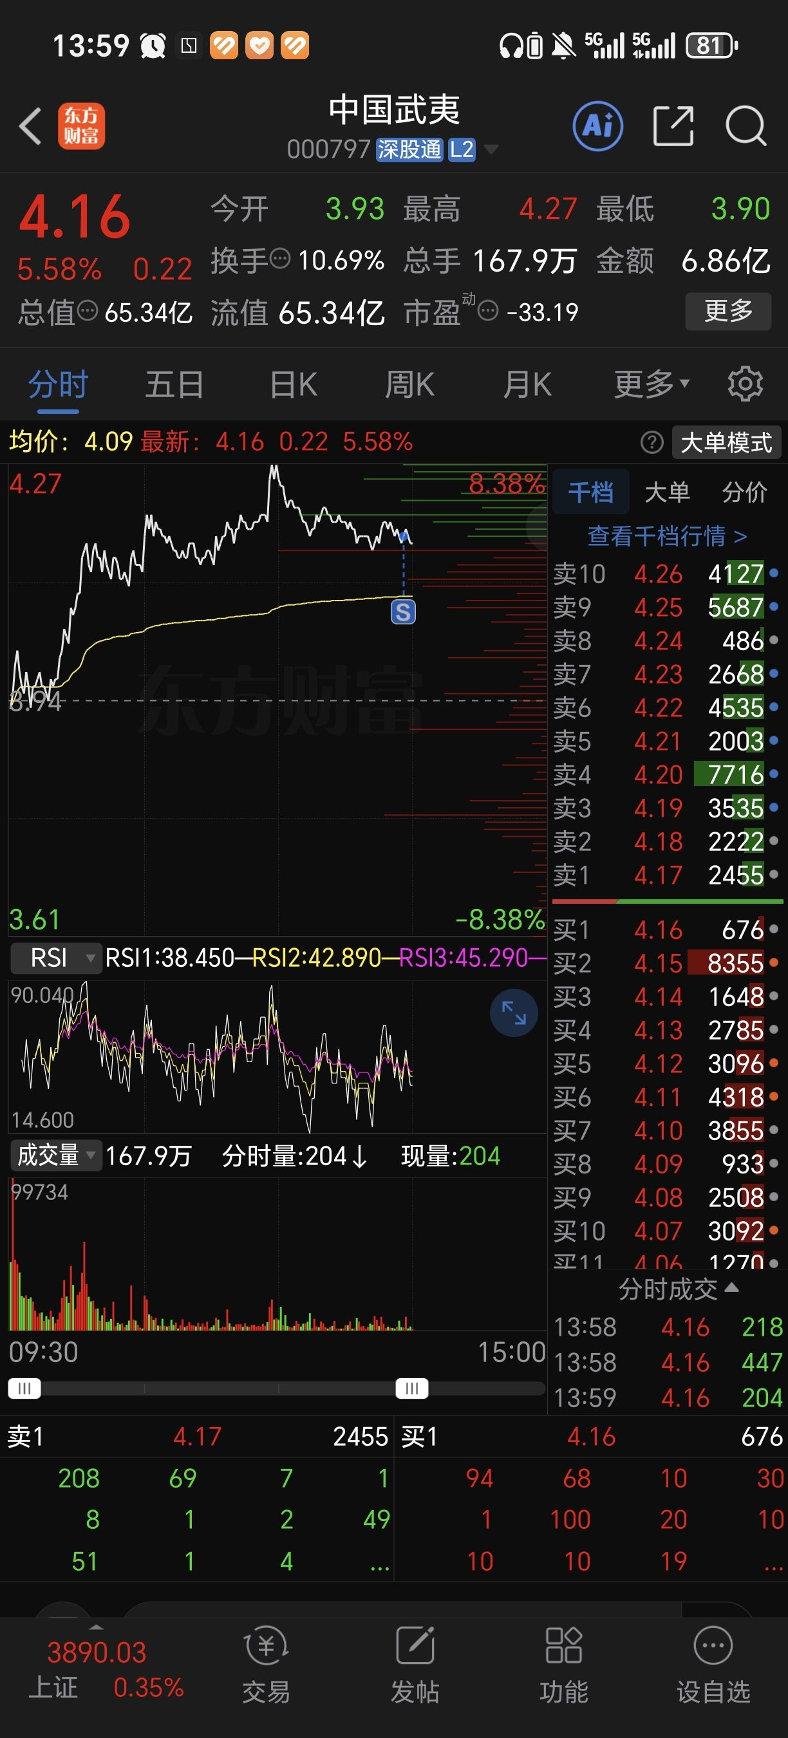788x1738 pixels.
Task: Toggle 大单模式 big order mode
Action: [x=726, y=443]
